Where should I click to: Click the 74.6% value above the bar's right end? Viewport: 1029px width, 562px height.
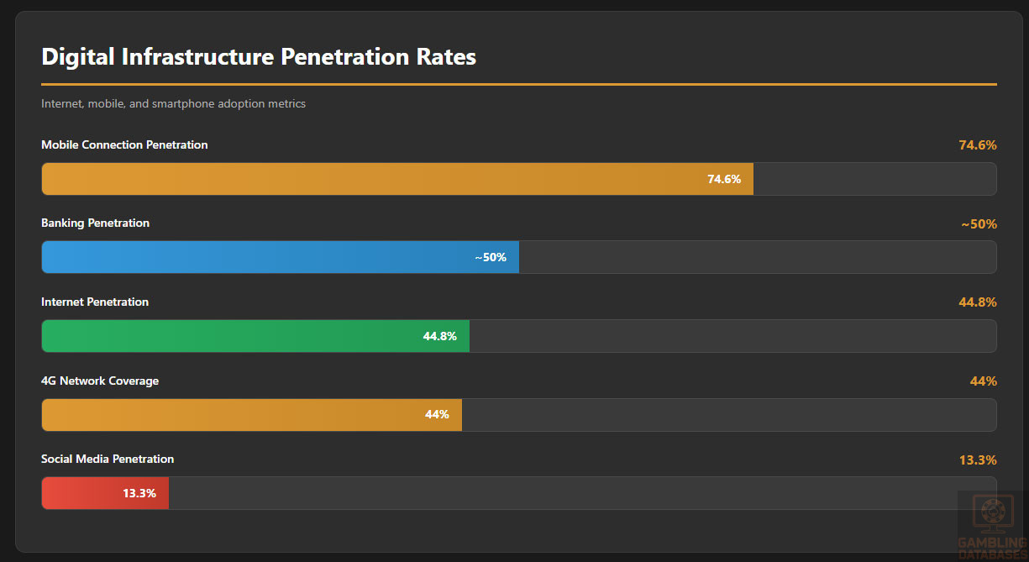[978, 145]
